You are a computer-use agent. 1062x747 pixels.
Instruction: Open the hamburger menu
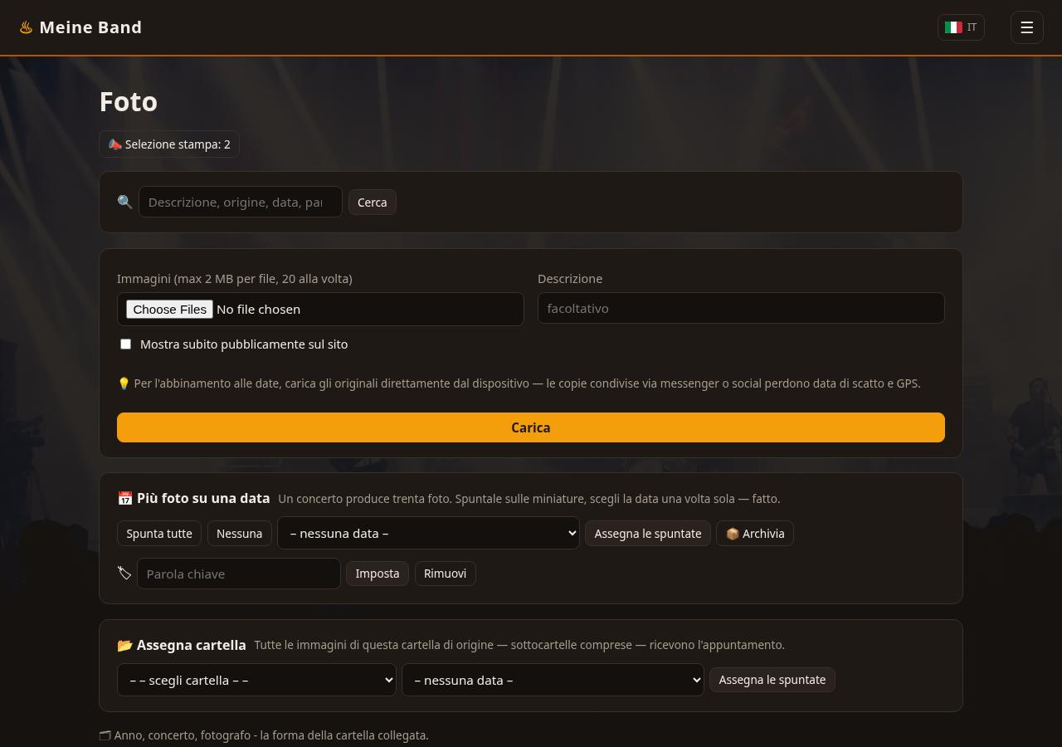[1026, 27]
